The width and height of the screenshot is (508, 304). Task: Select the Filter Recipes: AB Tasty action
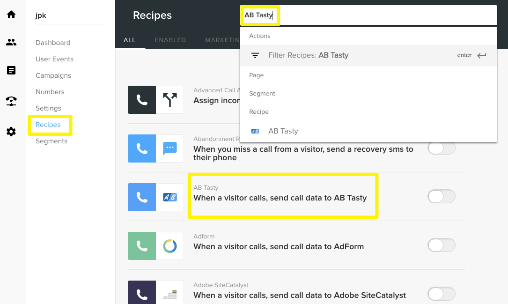coord(368,55)
